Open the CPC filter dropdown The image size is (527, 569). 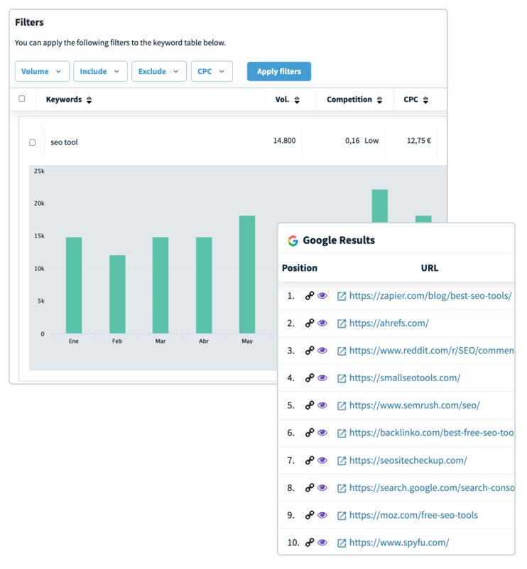point(212,71)
